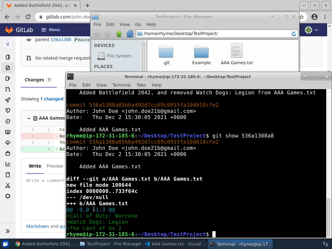Open CI/CD rocket sidebar icon

pos(8,100)
